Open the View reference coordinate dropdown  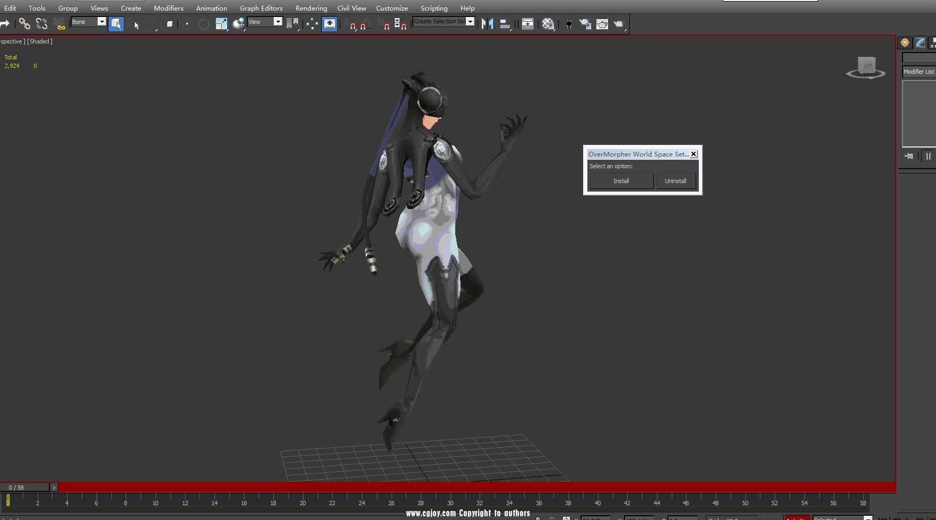pos(265,22)
